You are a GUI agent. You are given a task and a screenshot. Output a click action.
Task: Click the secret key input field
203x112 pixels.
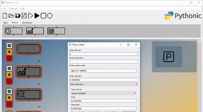tap(104, 62)
